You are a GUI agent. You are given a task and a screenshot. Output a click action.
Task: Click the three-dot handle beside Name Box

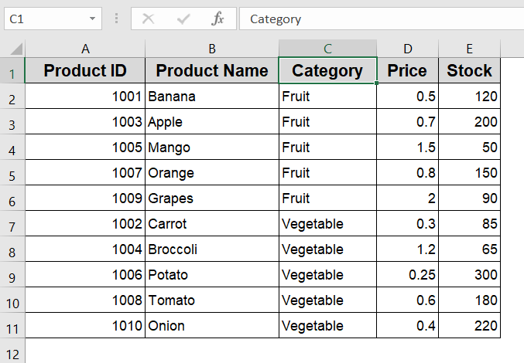[116, 19]
